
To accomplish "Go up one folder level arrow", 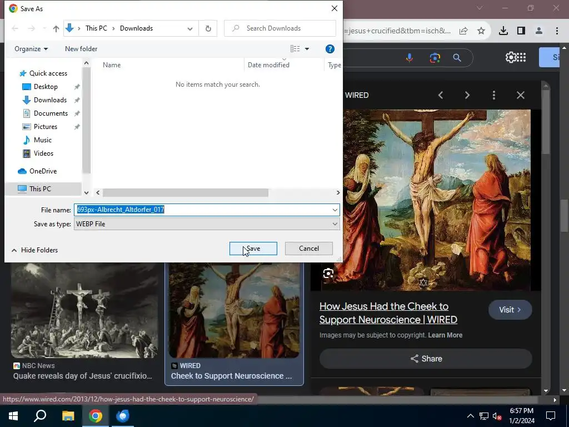I will (x=56, y=28).
